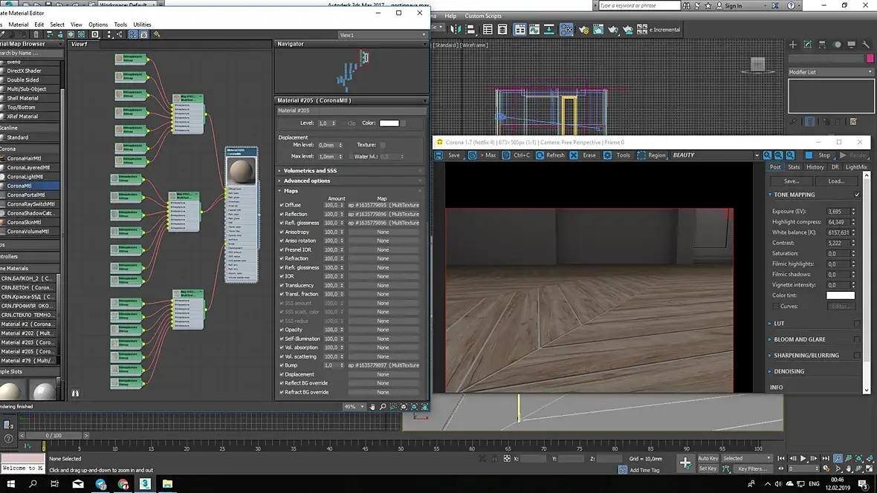Select the Region render icon
Viewport: 877px width, 493px height.
tap(641, 155)
